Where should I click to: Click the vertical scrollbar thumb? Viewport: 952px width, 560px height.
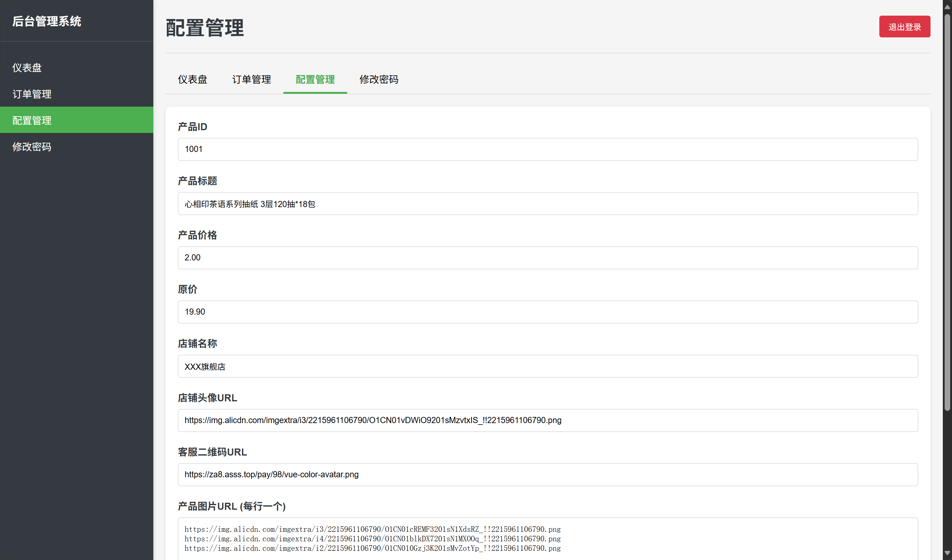[947, 213]
